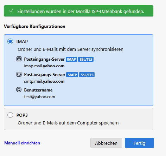Screen dimensions: 166x156
Task: Click the SMTP protocol badge
Action: tap(72, 75)
